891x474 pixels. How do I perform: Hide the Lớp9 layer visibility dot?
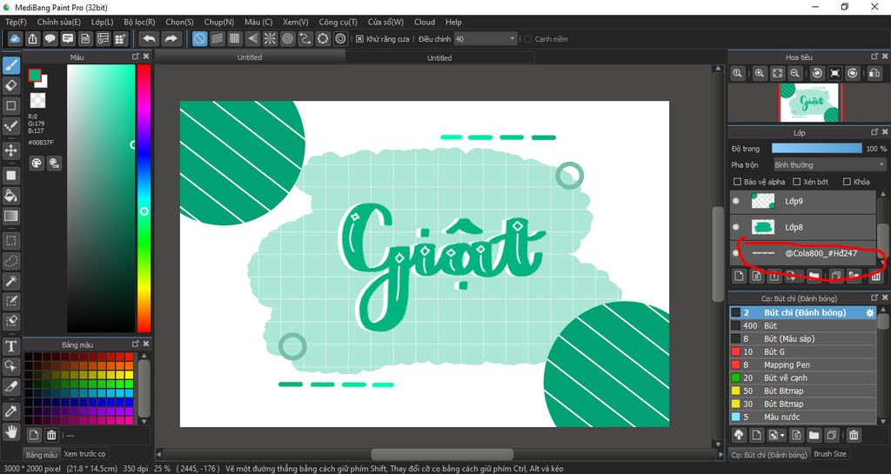click(736, 202)
